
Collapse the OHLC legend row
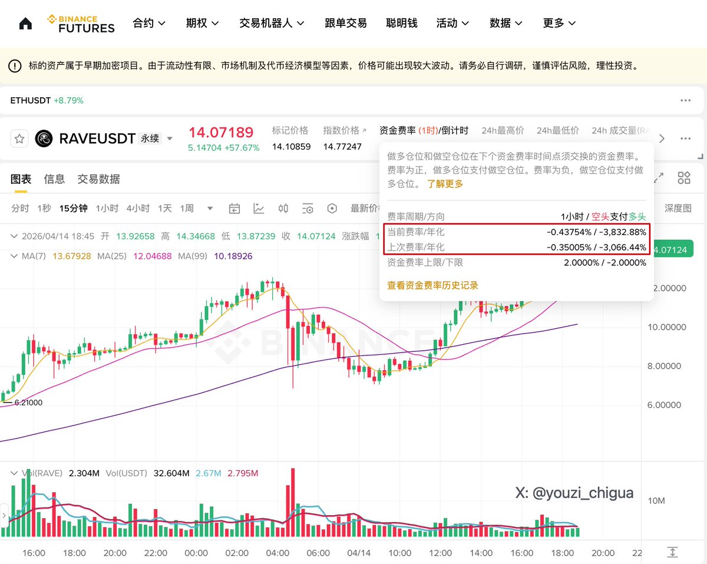pos(14,236)
